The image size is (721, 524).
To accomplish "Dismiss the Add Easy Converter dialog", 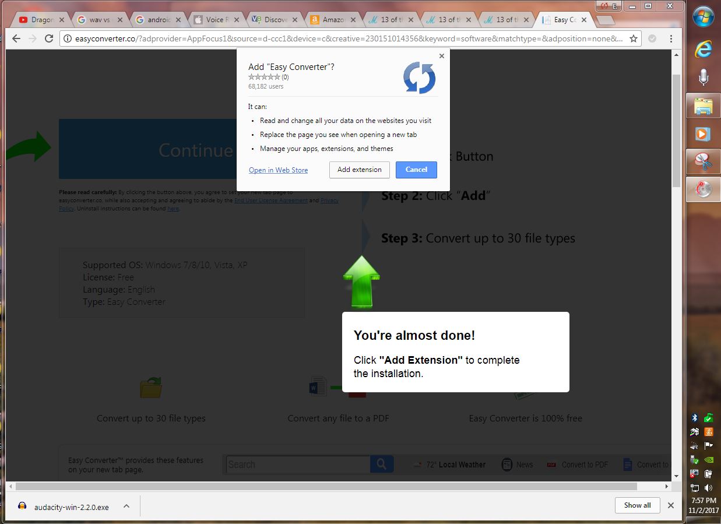I will 441,56.
